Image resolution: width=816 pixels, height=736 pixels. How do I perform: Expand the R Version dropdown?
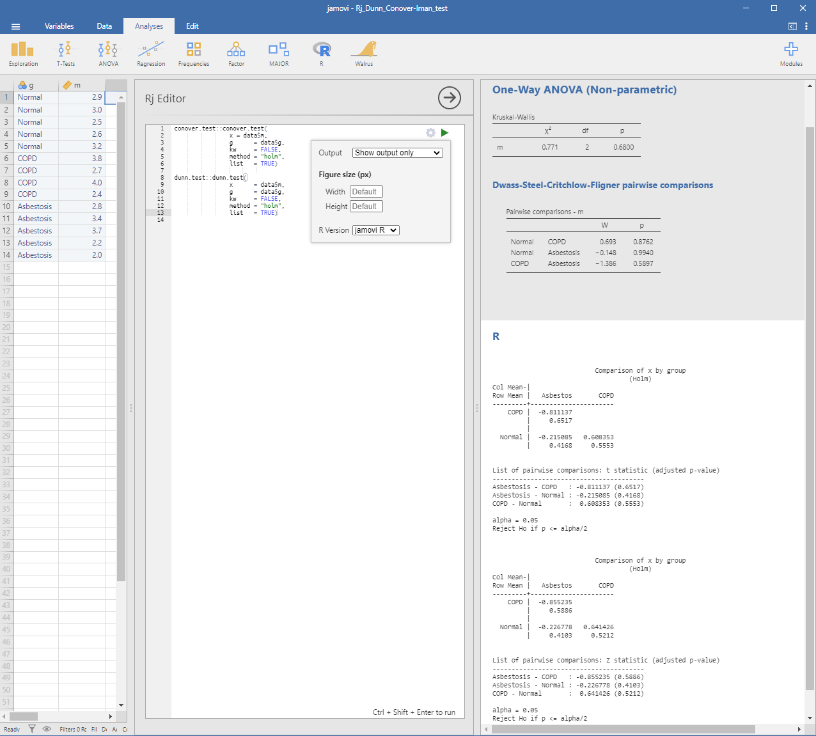pyautogui.click(x=376, y=230)
